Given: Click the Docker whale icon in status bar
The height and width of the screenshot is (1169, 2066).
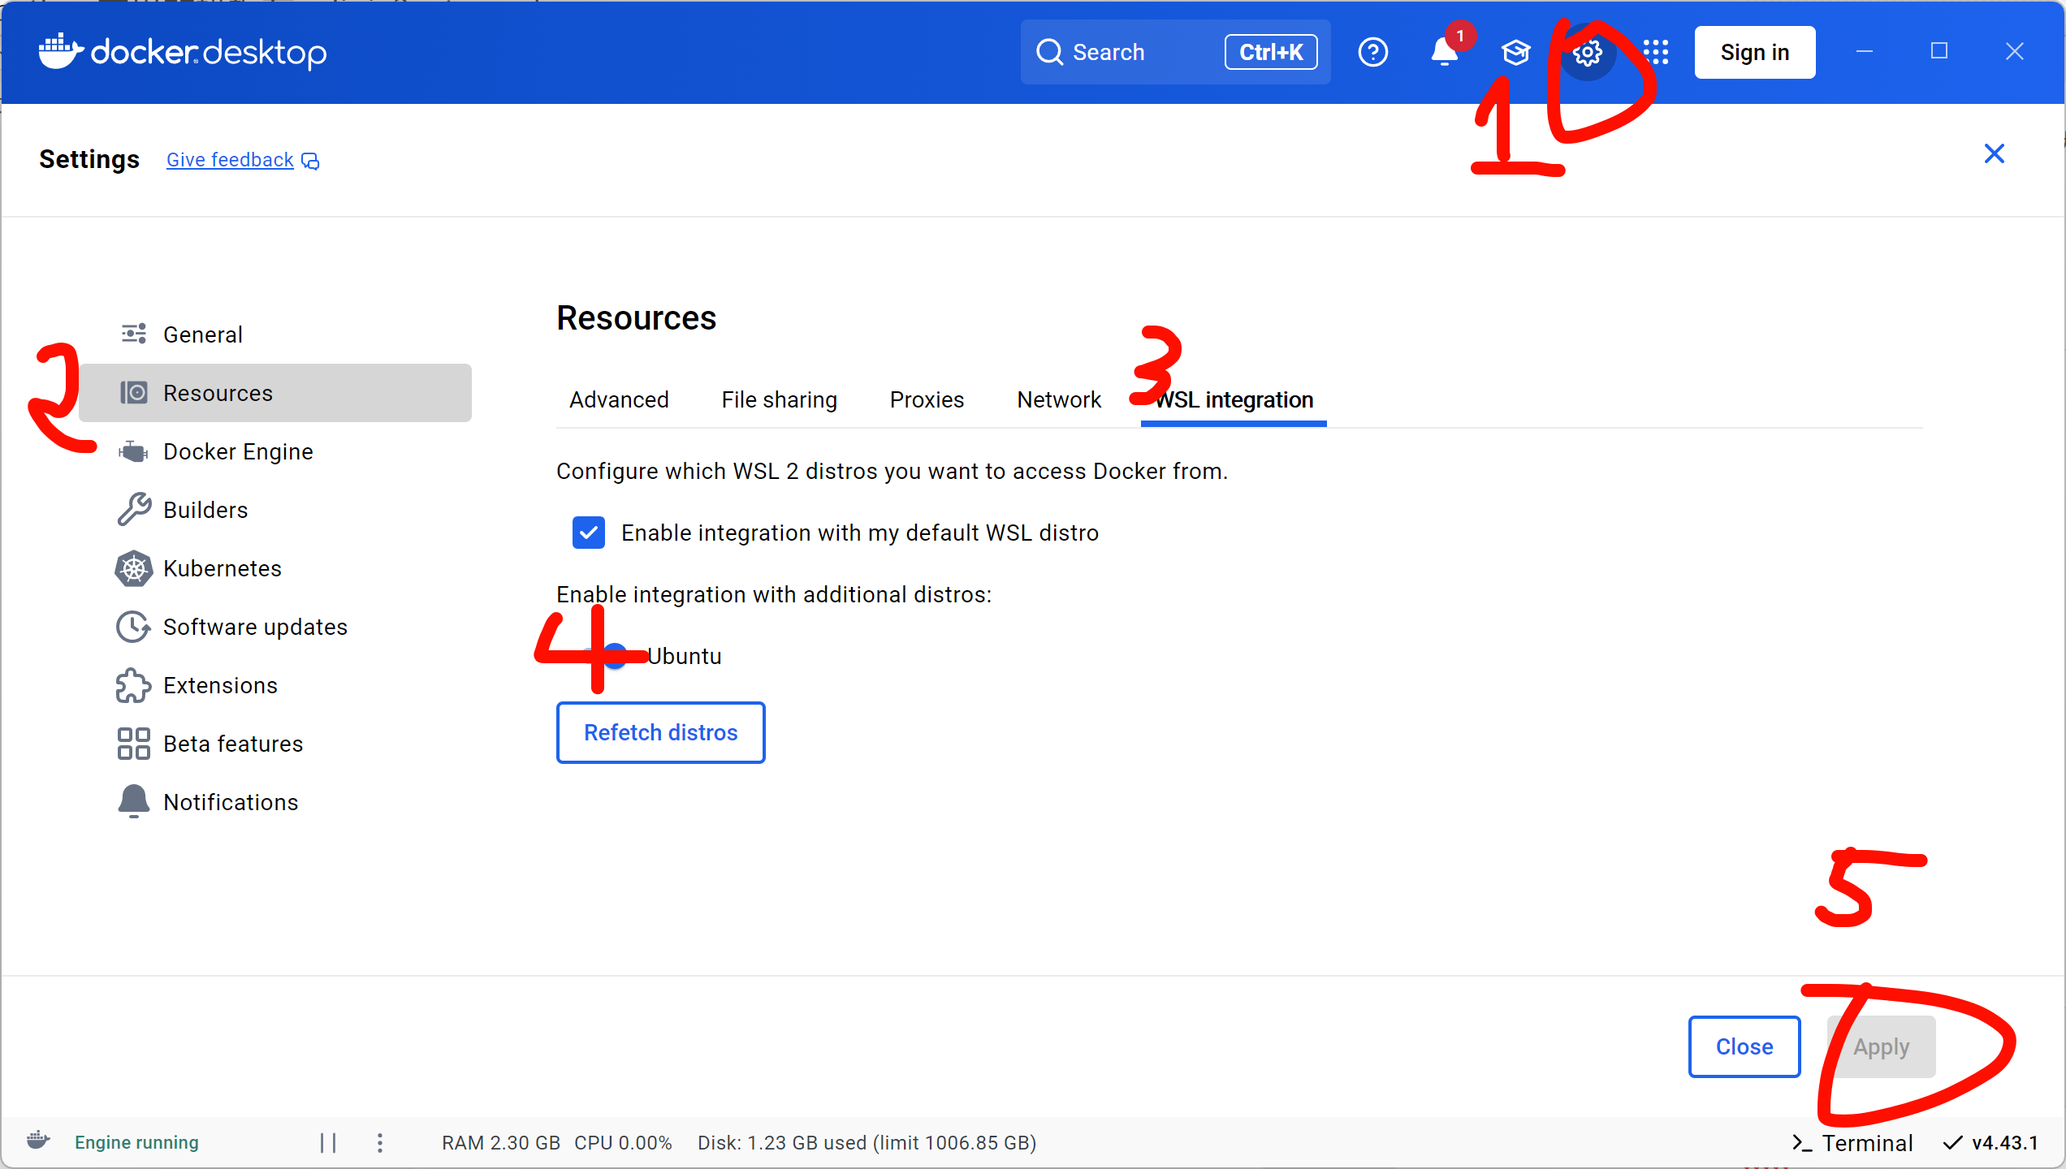Looking at the screenshot, I should click(x=38, y=1141).
